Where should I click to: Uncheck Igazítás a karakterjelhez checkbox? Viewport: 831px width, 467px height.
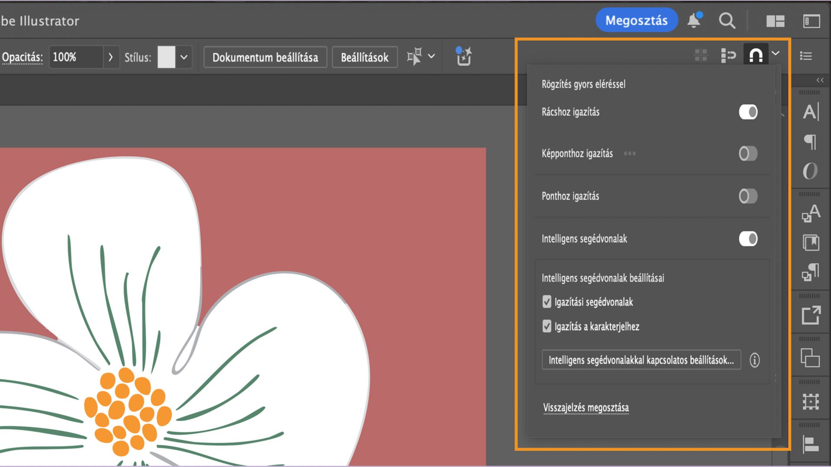point(547,326)
